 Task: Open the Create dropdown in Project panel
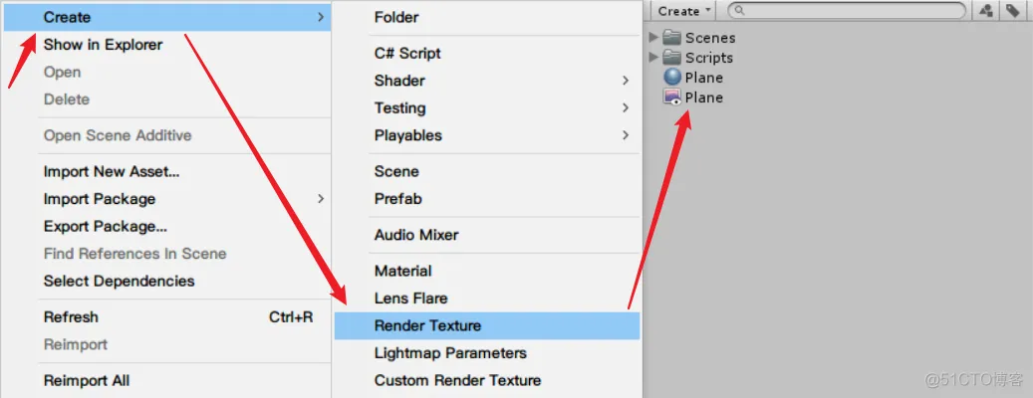(684, 11)
